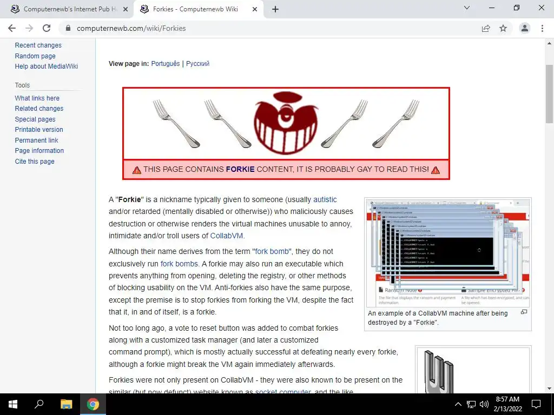This screenshot has width=554, height=415.
Task: Open a new browser tab
Action: click(275, 10)
